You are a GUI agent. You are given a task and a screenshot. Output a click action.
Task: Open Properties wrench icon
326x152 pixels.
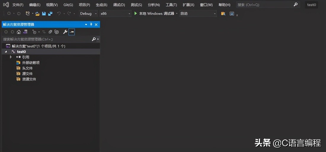[65, 32]
